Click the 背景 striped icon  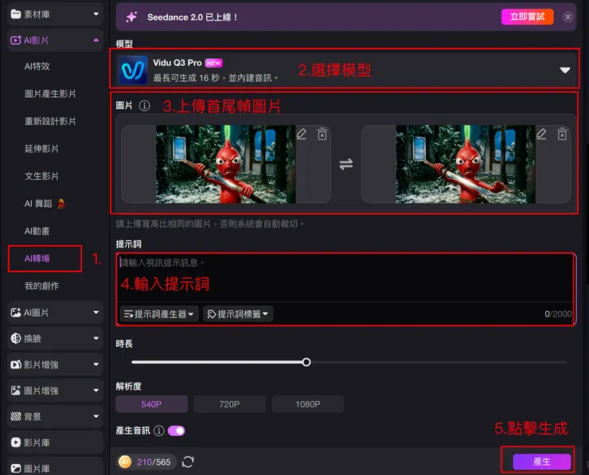(16, 416)
